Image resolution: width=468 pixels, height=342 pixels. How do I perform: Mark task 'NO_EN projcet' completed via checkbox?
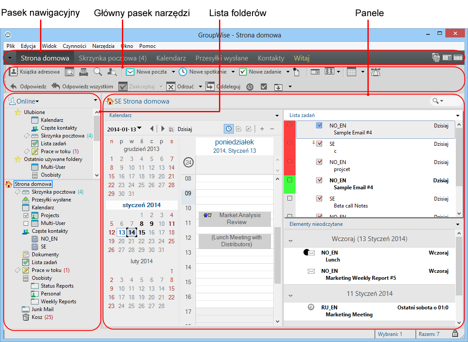point(290,162)
